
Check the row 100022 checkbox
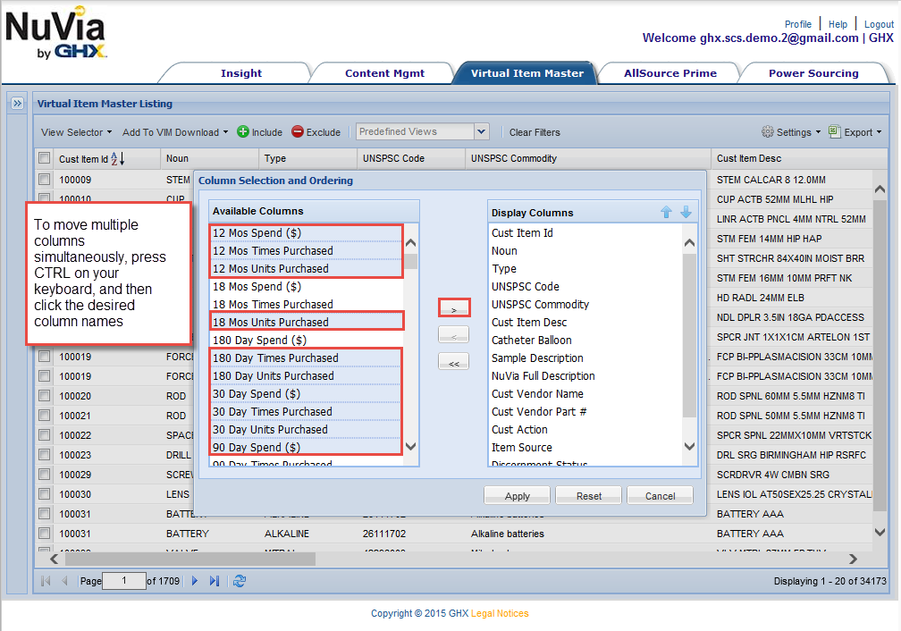(45, 434)
